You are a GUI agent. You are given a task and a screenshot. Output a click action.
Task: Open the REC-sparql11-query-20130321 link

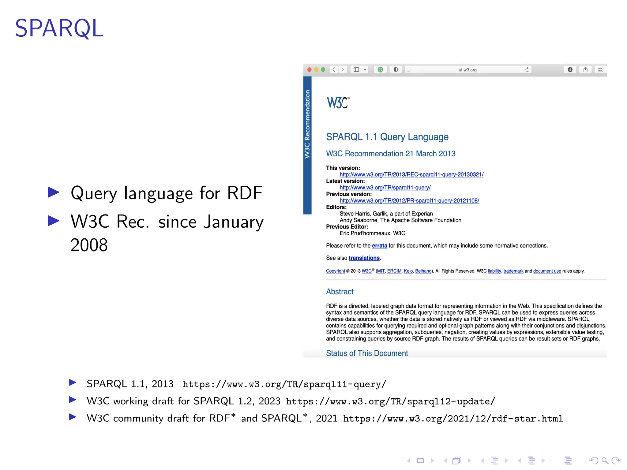coord(411,174)
